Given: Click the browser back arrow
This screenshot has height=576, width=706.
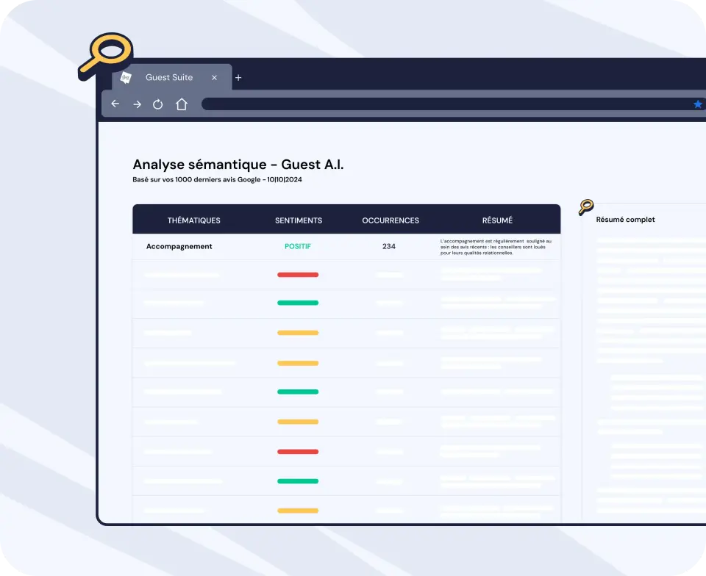Looking at the screenshot, I should pyautogui.click(x=115, y=104).
